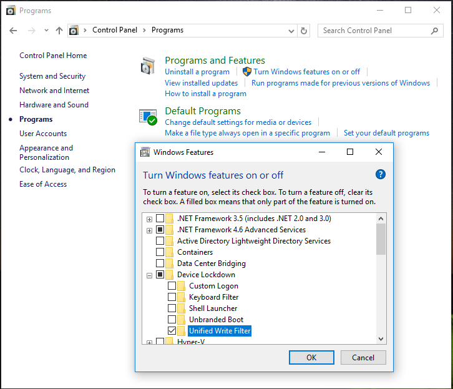The width and height of the screenshot is (453, 389).
Task: Collapse the Device Lockdown tree node
Action: tap(149, 275)
